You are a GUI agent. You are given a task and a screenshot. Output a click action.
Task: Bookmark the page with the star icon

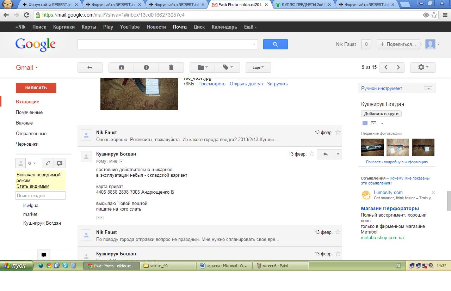tap(434, 15)
